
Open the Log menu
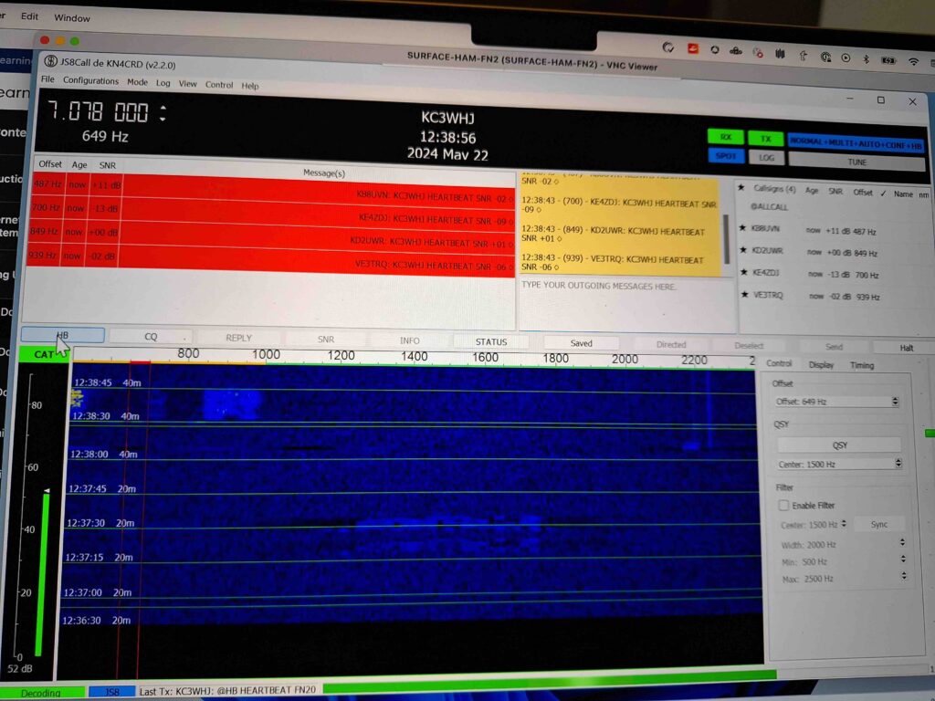pos(163,83)
